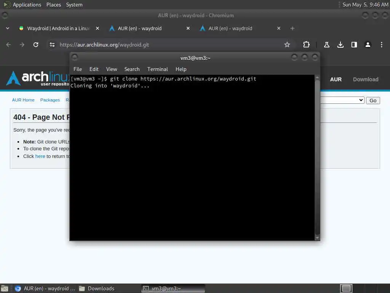Click the 'git clone' command line text
The image size is (390, 293).
click(183, 79)
